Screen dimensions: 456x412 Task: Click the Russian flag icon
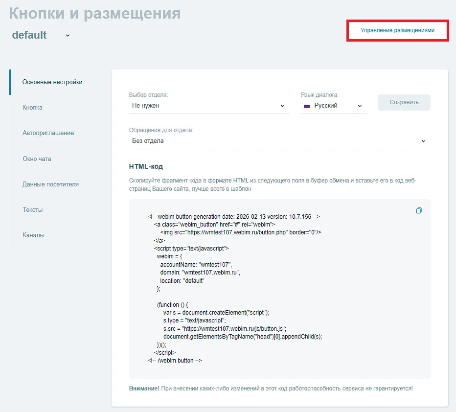click(x=307, y=106)
